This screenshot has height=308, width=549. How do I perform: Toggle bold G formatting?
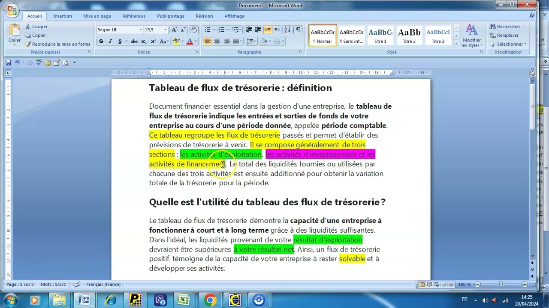[101, 41]
